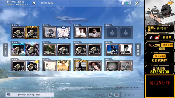Viewport: 175px width, 98px height.
Task: Open the chat bubble icon
Action: tap(9, 94)
